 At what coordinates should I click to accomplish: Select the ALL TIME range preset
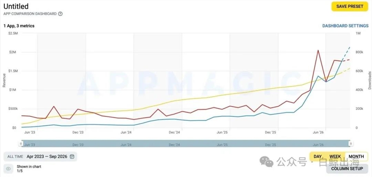click(15, 157)
